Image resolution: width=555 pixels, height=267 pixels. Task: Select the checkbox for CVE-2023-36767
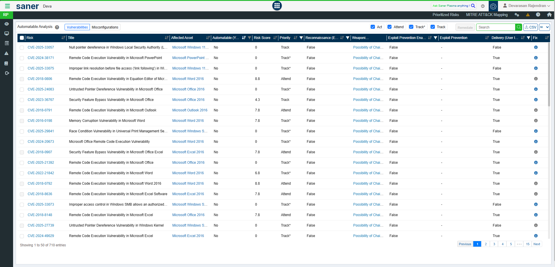[22, 100]
